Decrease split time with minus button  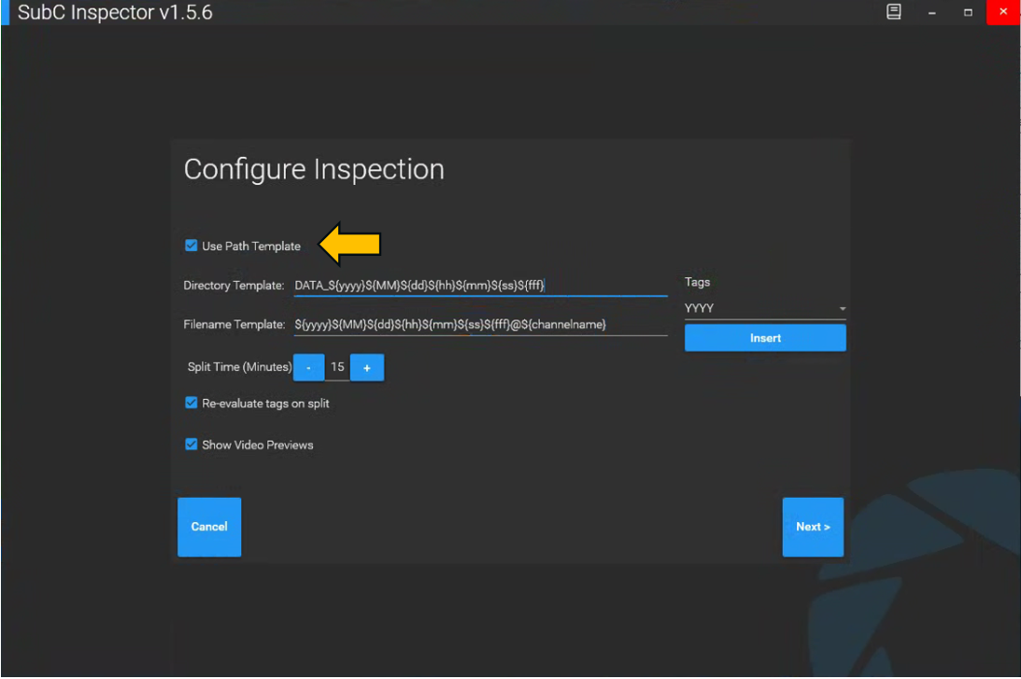coord(309,368)
